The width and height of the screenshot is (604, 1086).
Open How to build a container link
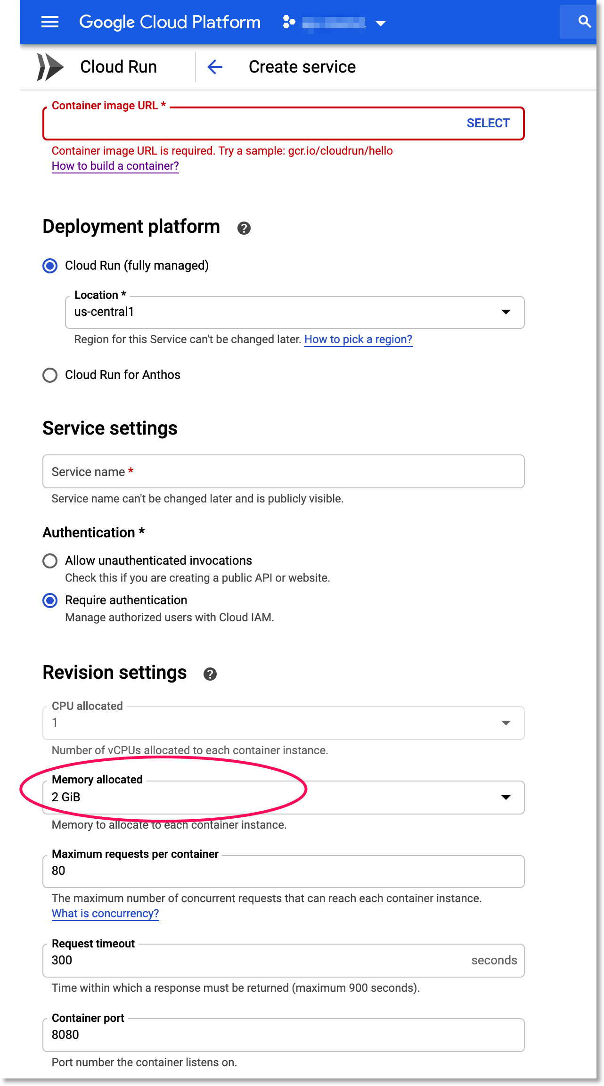[115, 166]
